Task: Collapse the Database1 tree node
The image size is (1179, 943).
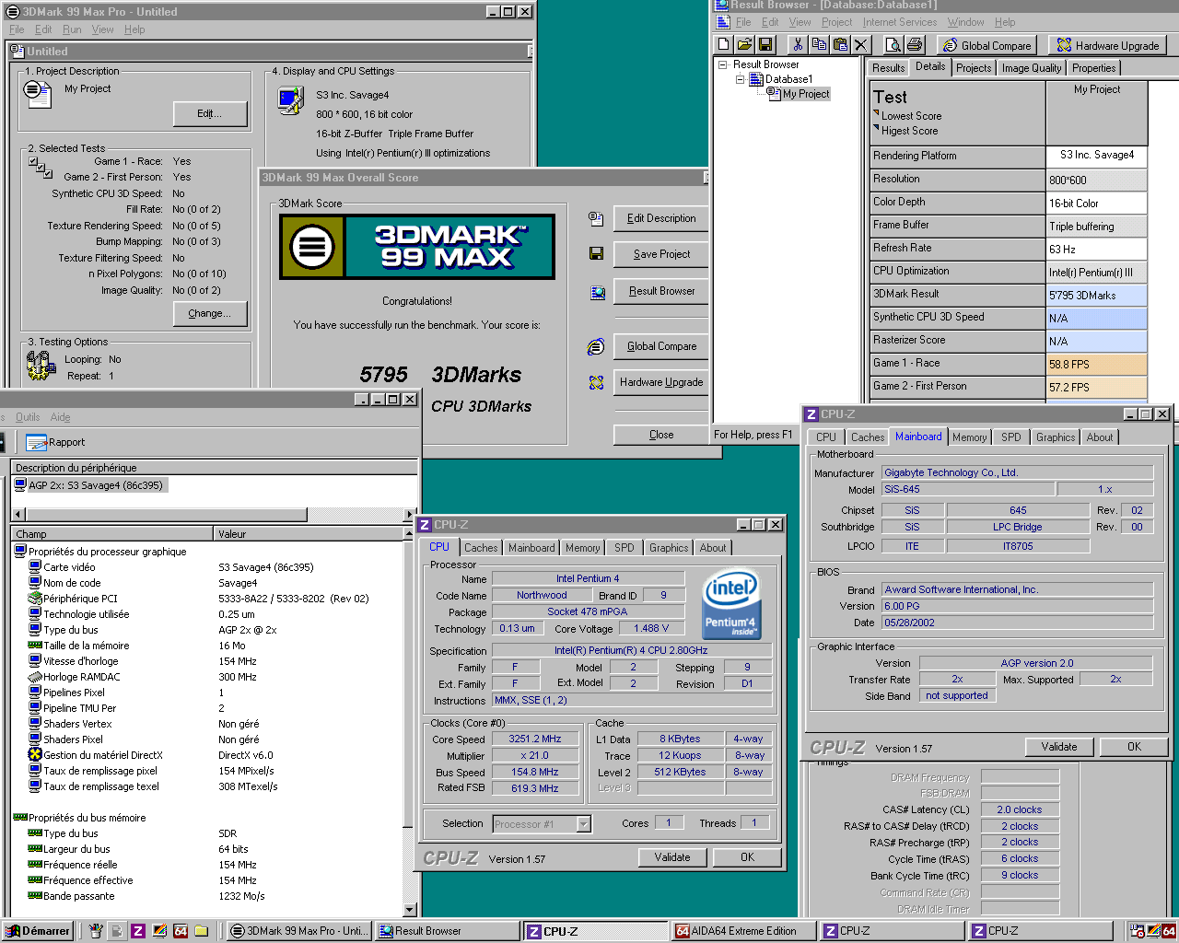Action: click(x=739, y=79)
